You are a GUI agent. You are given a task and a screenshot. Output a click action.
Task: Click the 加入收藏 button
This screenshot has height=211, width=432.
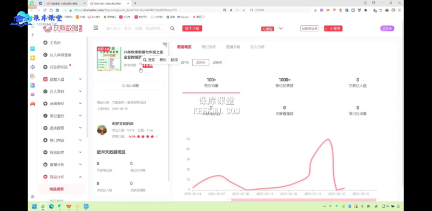pos(130,86)
